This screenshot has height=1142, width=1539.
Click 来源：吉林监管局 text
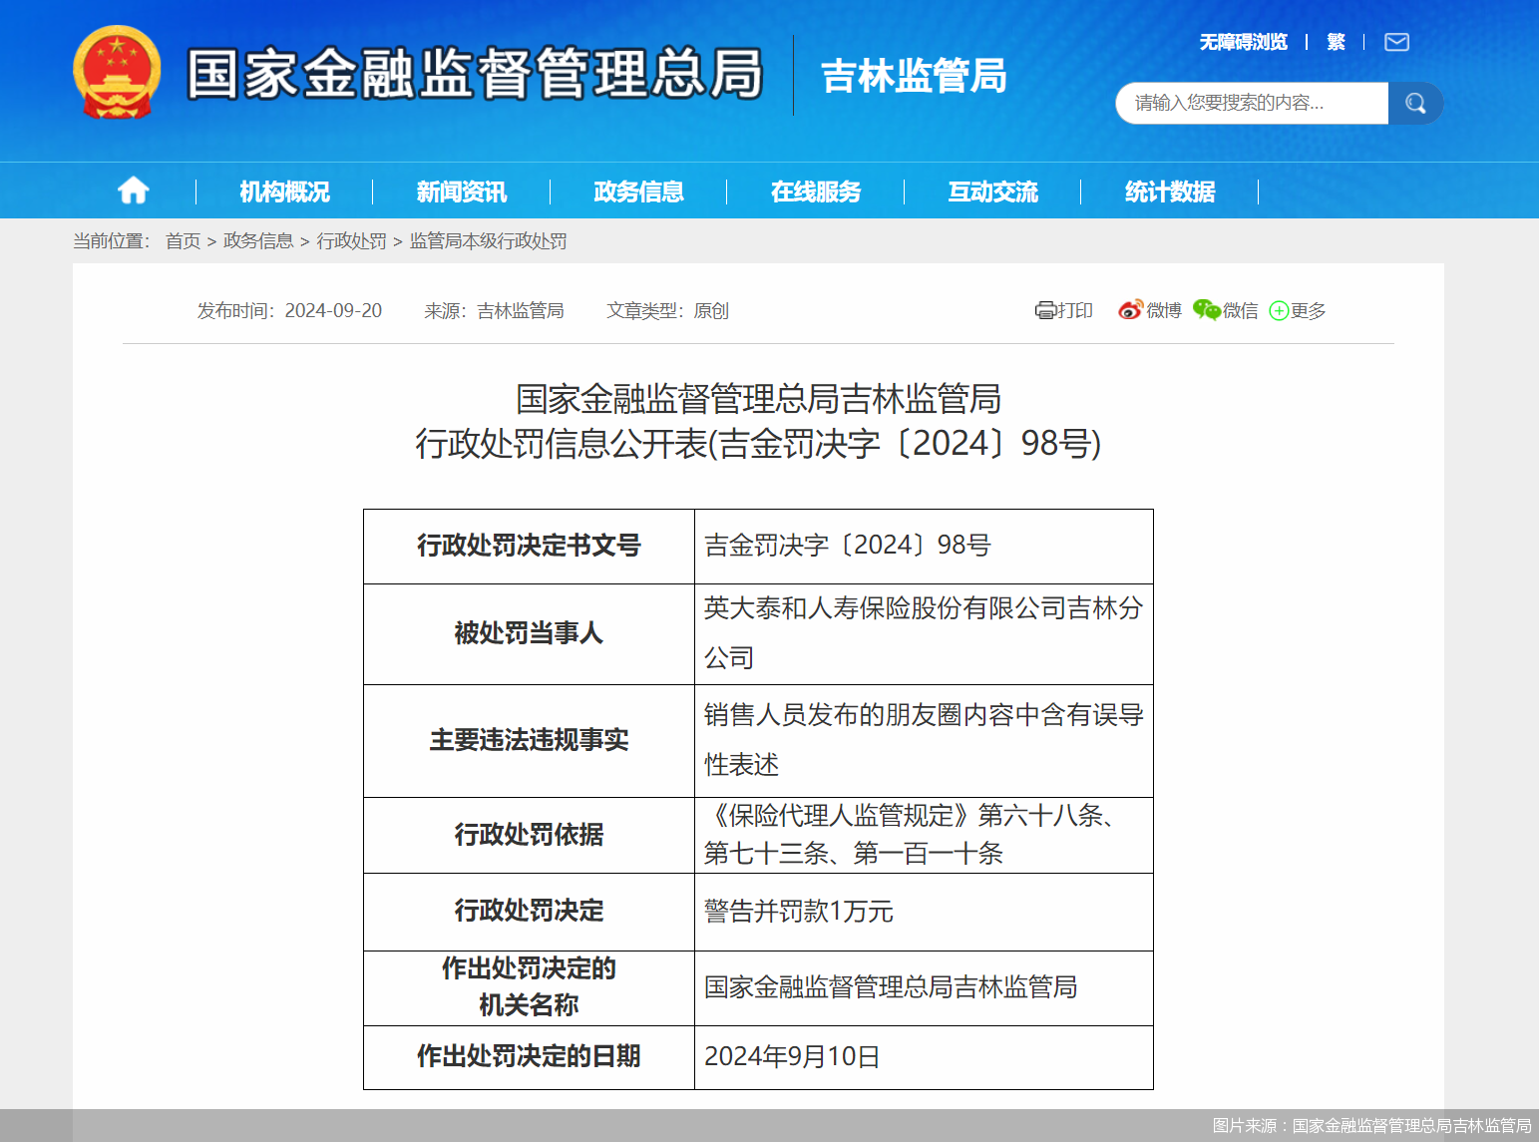coord(494,311)
